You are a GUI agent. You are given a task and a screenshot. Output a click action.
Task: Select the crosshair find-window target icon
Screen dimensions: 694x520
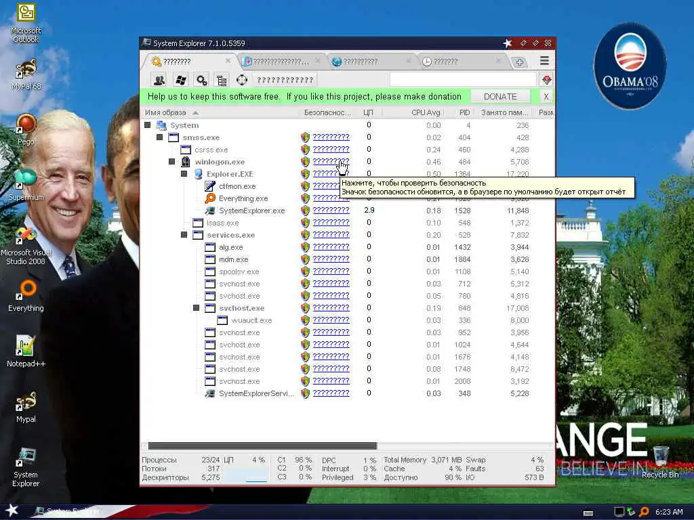(x=242, y=80)
